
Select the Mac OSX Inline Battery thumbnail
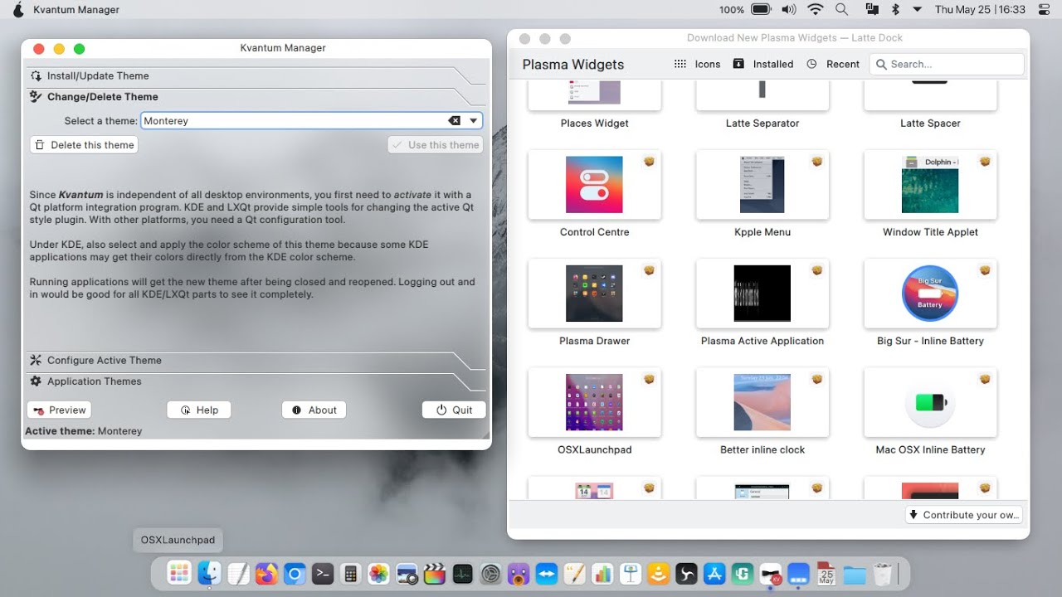[930, 402]
